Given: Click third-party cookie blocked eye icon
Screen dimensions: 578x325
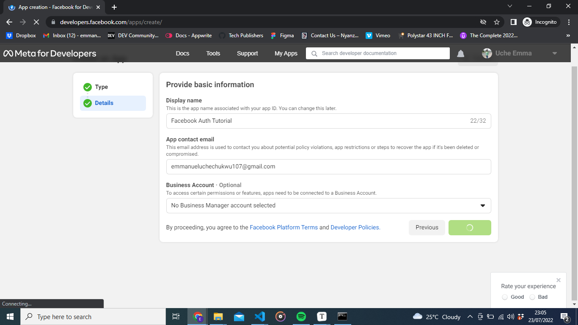Looking at the screenshot, I should pos(483,22).
